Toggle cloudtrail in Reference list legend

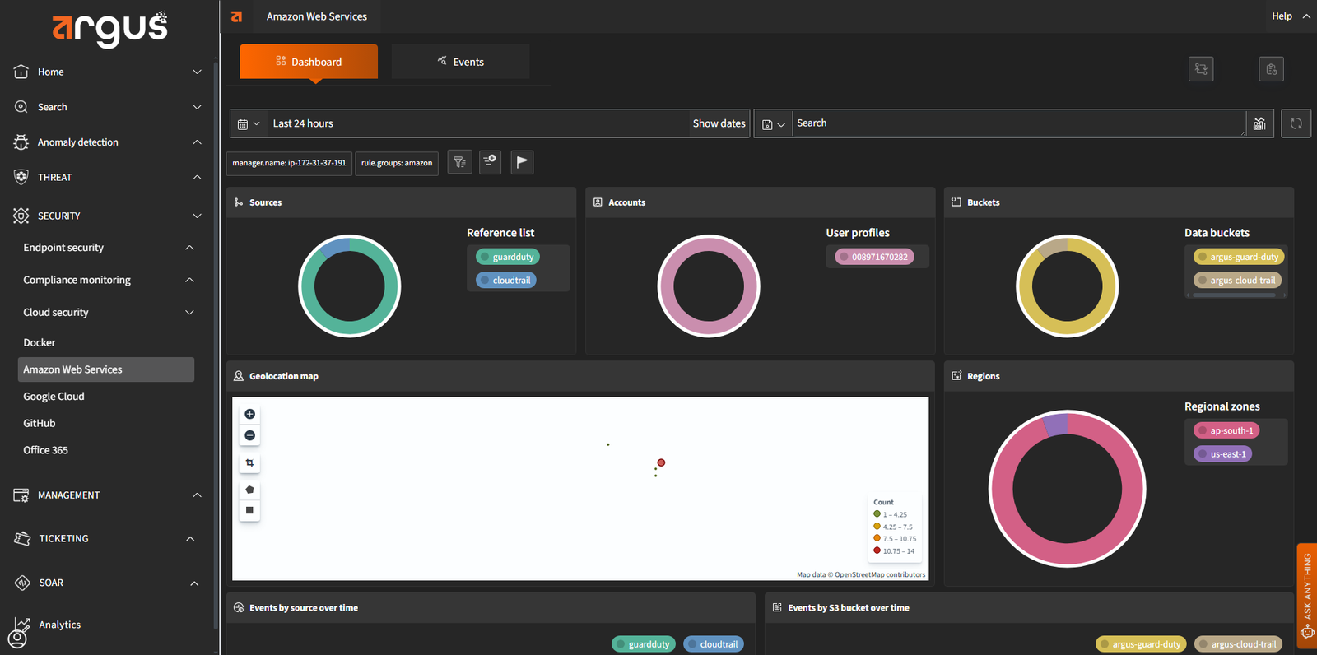click(x=506, y=281)
